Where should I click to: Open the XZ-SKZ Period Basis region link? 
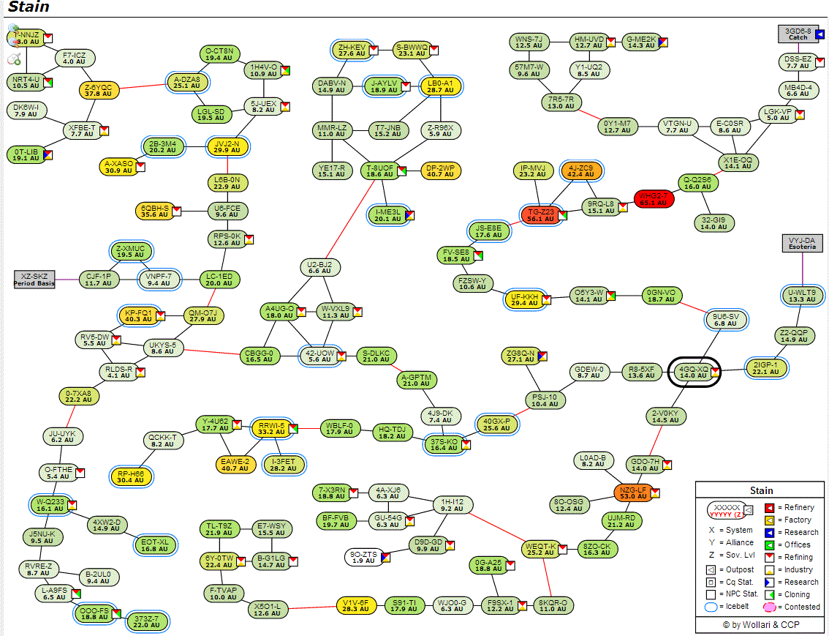tap(34, 280)
